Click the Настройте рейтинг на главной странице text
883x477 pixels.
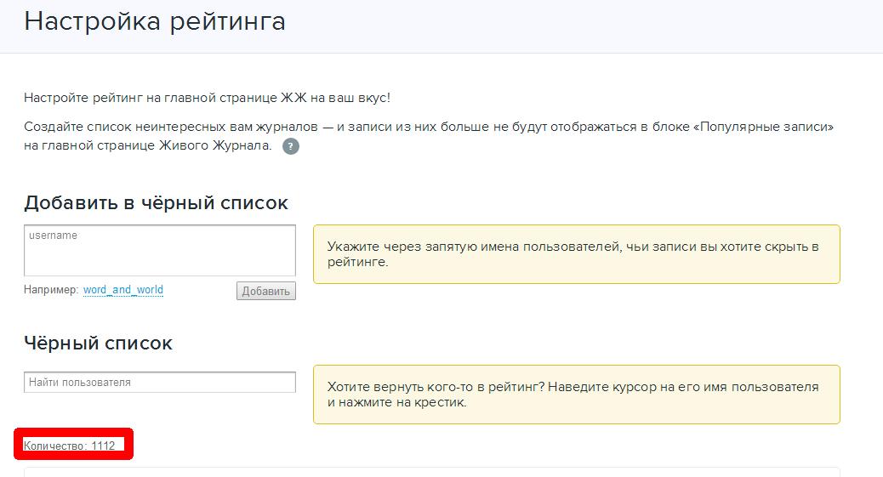click(x=207, y=98)
